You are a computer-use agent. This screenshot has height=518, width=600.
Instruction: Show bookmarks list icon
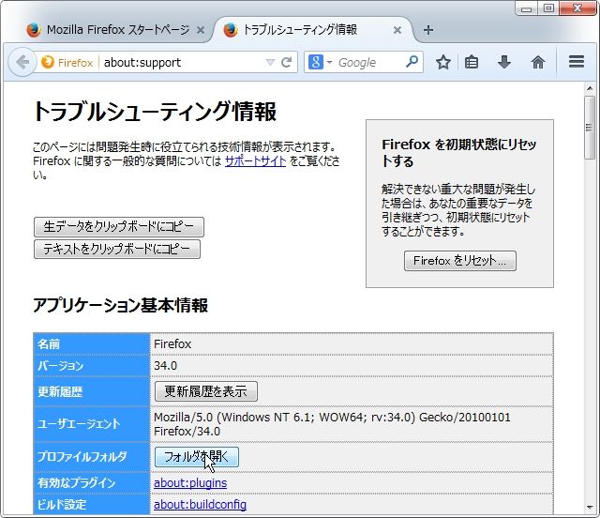click(472, 62)
